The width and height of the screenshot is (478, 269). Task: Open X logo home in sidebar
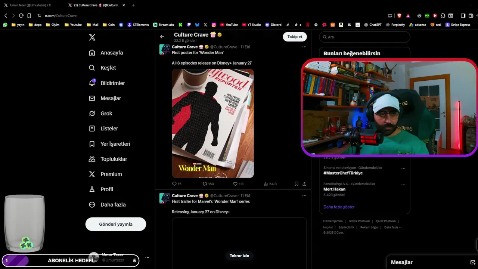[92, 37]
